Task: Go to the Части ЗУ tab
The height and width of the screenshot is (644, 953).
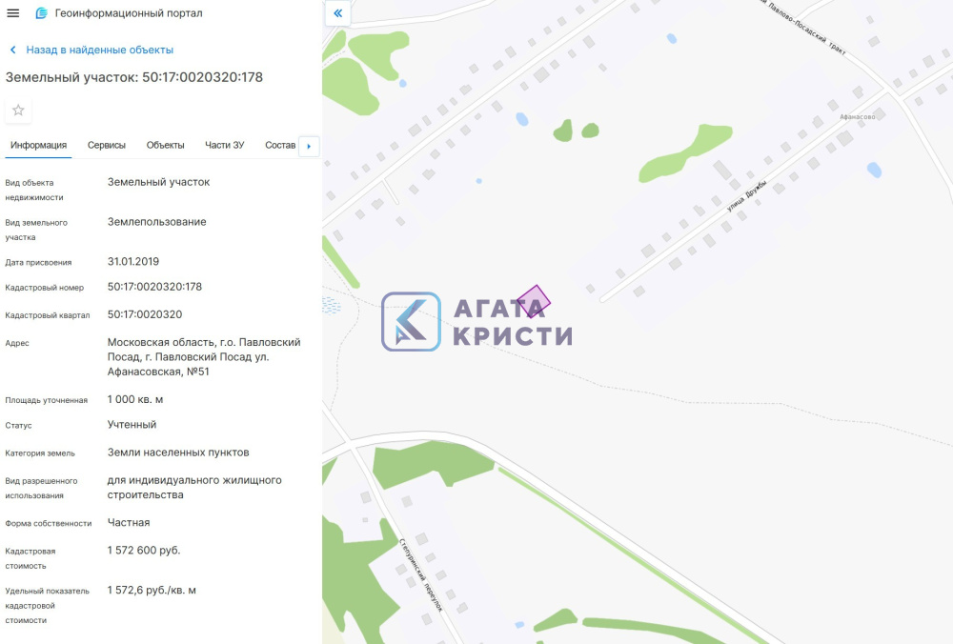Action: click(225, 145)
